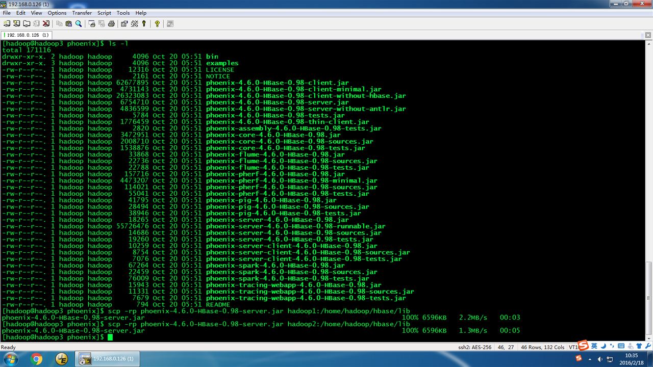Viewport: 653px width, 367px height.
Task: Toggle the Sogou punctuation mode icon
Action: pos(612,346)
